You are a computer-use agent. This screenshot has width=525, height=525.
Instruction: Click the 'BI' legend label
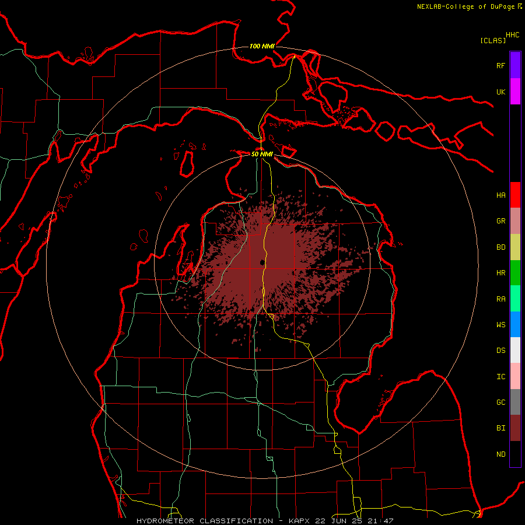(x=501, y=428)
